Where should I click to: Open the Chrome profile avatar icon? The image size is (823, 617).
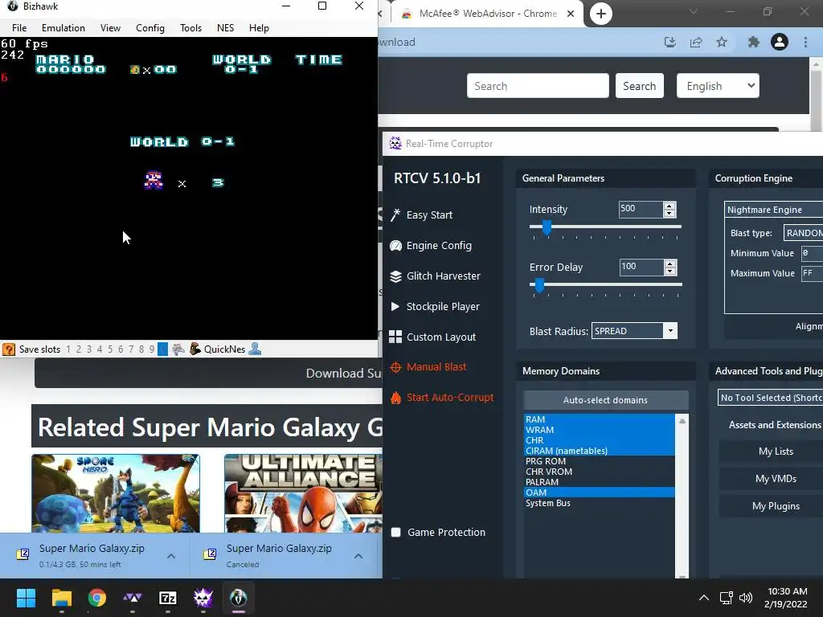(780, 42)
